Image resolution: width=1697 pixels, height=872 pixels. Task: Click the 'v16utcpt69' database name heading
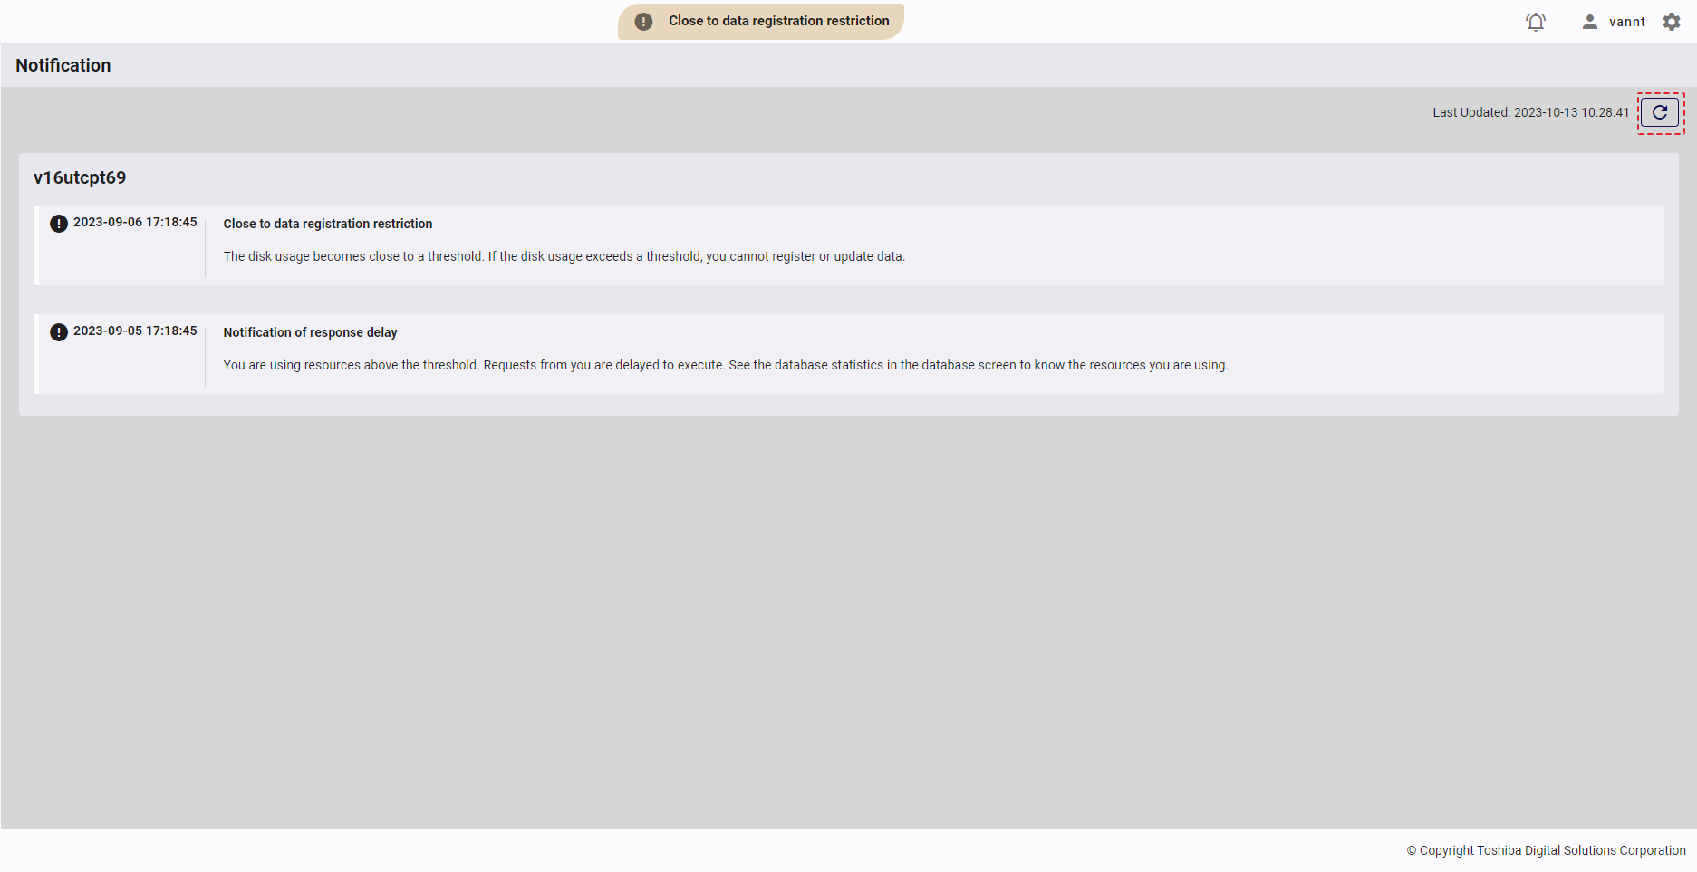80,177
